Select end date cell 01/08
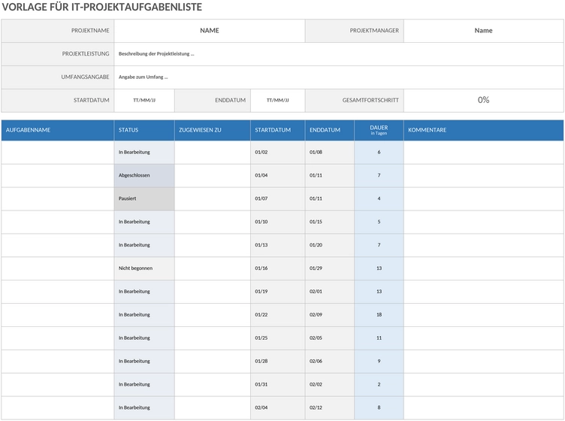The height and width of the screenshot is (421, 565). 330,152
